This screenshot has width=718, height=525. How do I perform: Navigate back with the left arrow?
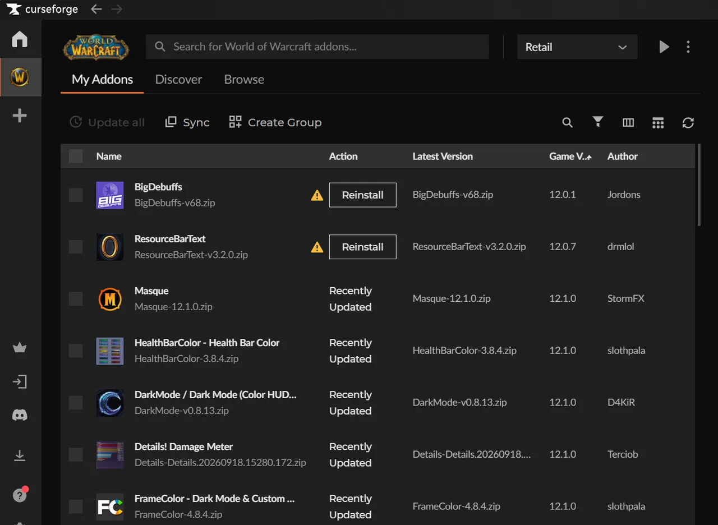point(96,9)
